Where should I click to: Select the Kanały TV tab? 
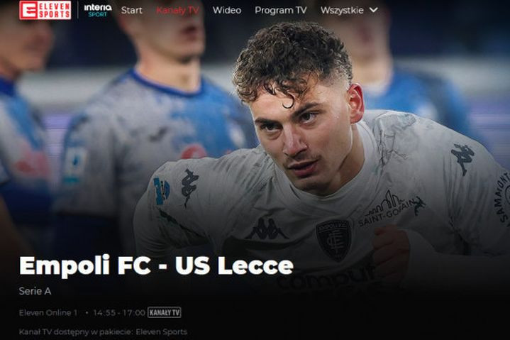(x=177, y=11)
